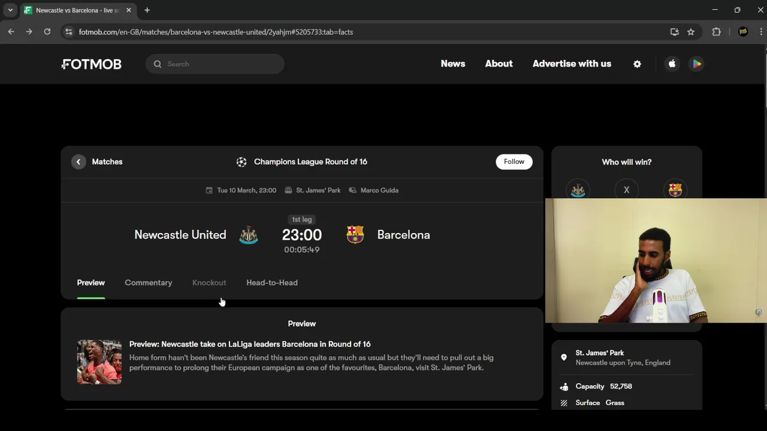Viewport: 767px width, 431px height.
Task: Open the News page
Action: (x=453, y=63)
